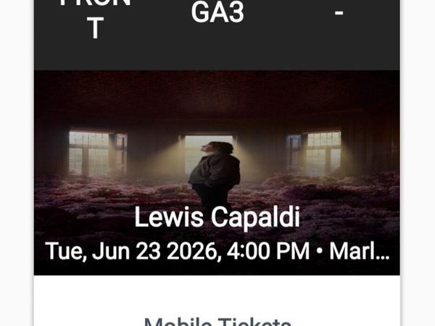The image size is (435, 326).
Task: Click the dash seat value
Action: click(339, 13)
